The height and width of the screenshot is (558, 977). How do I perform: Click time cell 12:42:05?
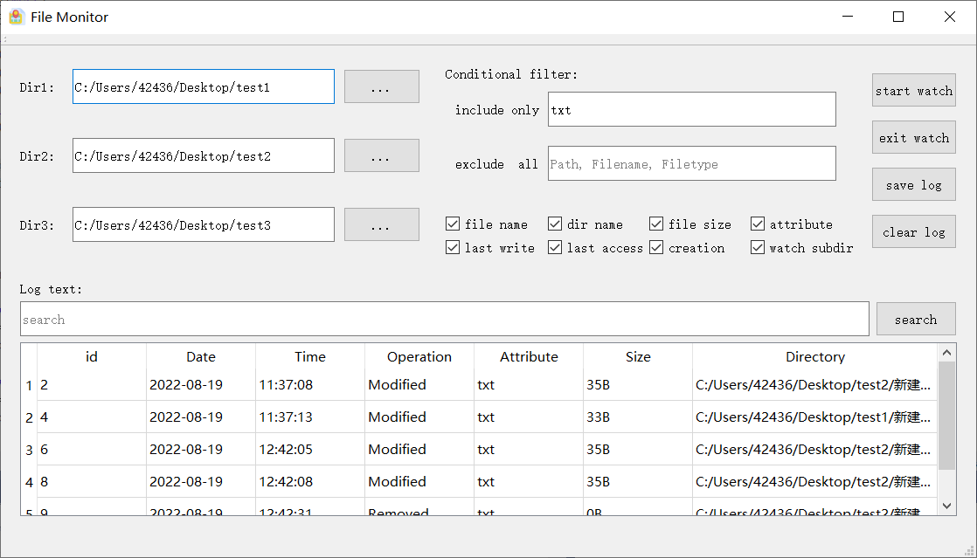tap(310, 450)
